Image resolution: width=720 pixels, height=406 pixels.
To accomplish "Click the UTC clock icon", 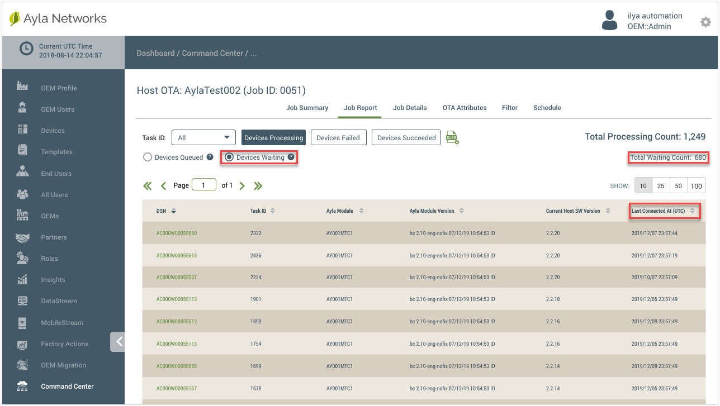I will coord(26,49).
